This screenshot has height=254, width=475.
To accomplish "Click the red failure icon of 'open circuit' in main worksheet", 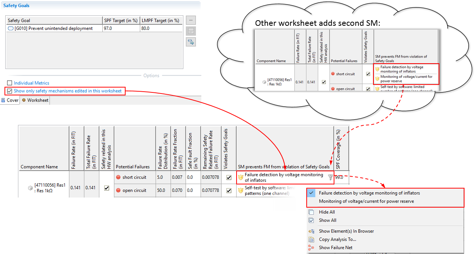I will pyautogui.click(x=118, y=190).
